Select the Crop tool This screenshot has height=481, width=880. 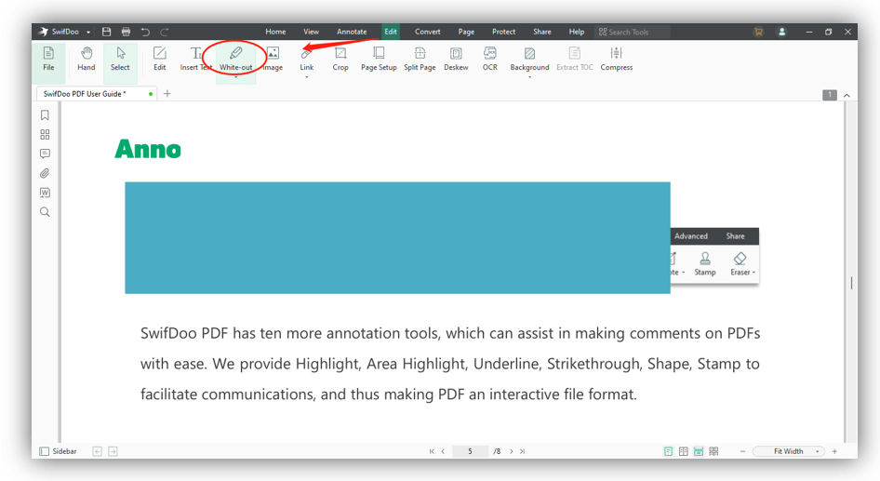click(340, 59)
